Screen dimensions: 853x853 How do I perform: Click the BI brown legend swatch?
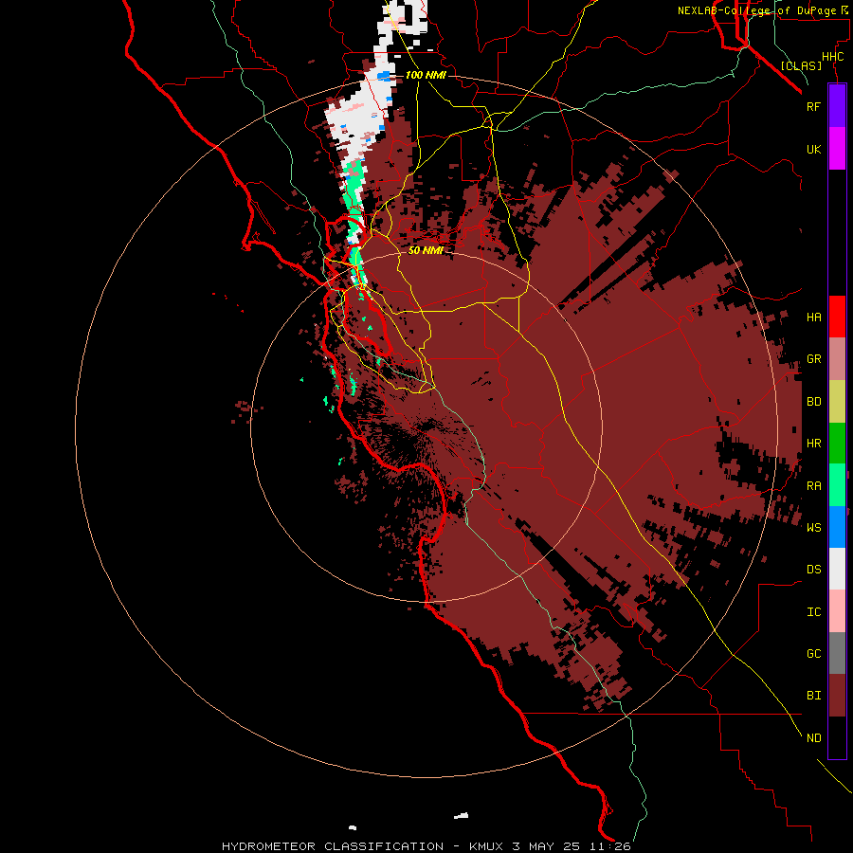(837, 696)
